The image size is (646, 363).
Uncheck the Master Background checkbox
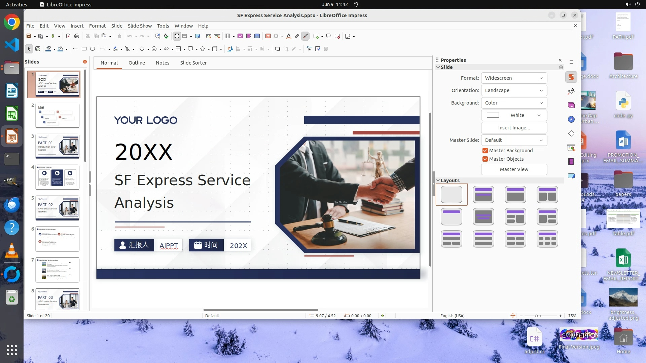(485, 151)
